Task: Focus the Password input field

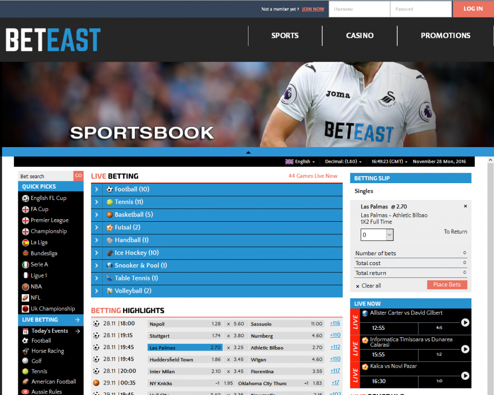Action: (421, 9)
